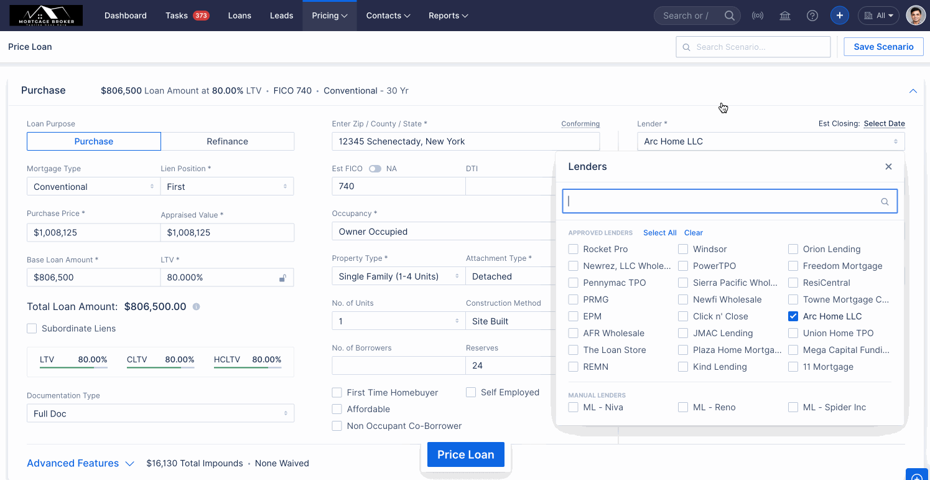The width and height of the screenshot is (930, 480).
Task: Check the Kind Lending box
Action: [683, 367]
